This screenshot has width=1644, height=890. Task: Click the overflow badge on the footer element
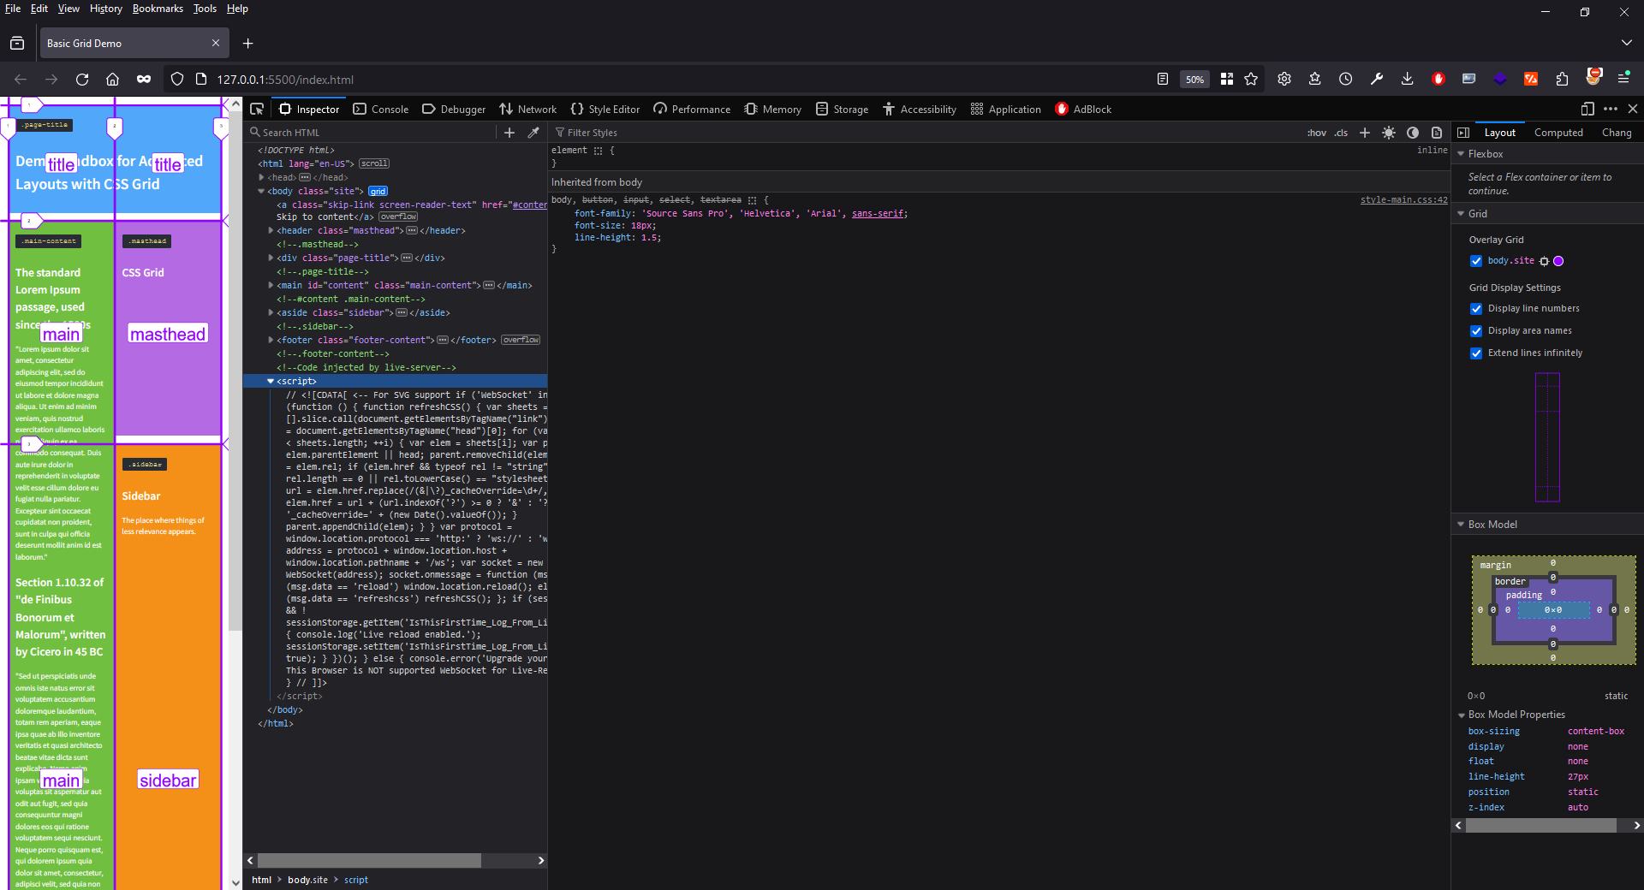[521, 340]
